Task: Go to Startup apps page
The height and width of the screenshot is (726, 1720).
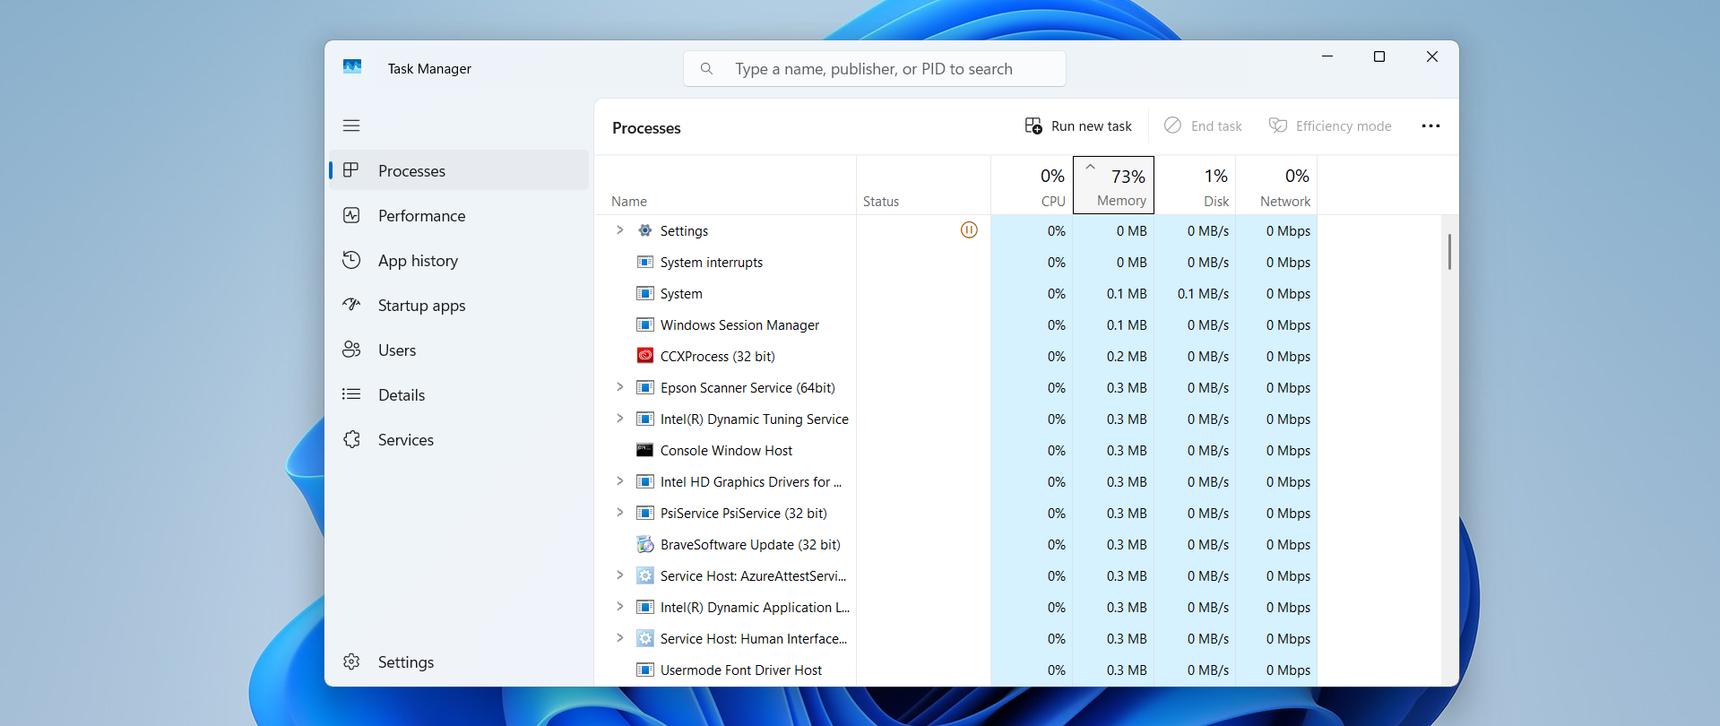Action: pos(421,306)
